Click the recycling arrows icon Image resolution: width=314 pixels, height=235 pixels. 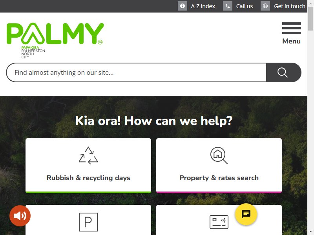click(88, 155)
